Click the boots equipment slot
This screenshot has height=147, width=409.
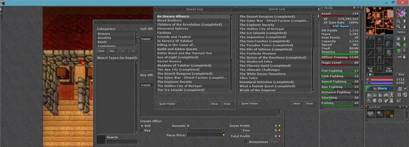click(379, 68)
